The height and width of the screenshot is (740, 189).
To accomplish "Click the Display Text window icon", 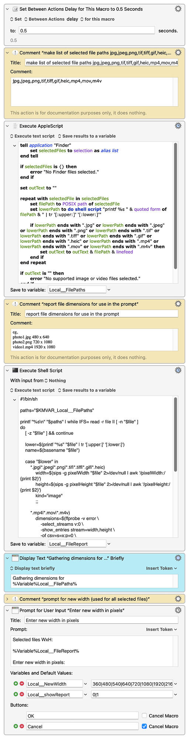I will [15, 558].
